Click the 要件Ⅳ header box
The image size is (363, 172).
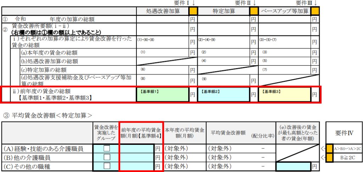point(344,133)
